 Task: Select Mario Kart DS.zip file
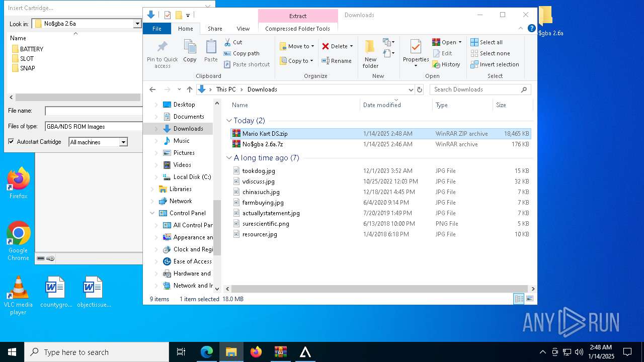[x=380, y=134]
